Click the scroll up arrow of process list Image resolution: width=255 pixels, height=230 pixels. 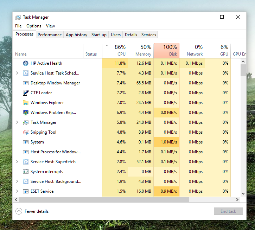pos(243,62)
